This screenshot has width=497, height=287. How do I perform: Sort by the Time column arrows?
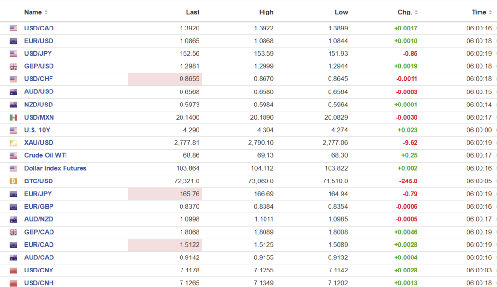490,12
